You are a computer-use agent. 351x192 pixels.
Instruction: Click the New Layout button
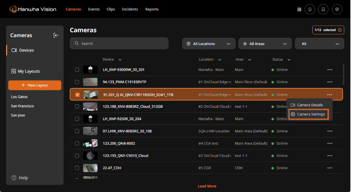coord(34,85)
